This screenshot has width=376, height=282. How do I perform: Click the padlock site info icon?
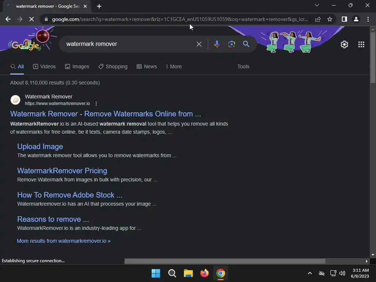[x=46, y=19]
